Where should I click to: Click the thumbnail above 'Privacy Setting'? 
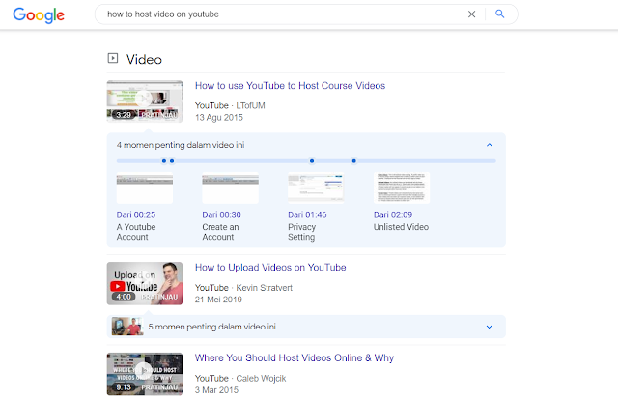coord(316,188)
